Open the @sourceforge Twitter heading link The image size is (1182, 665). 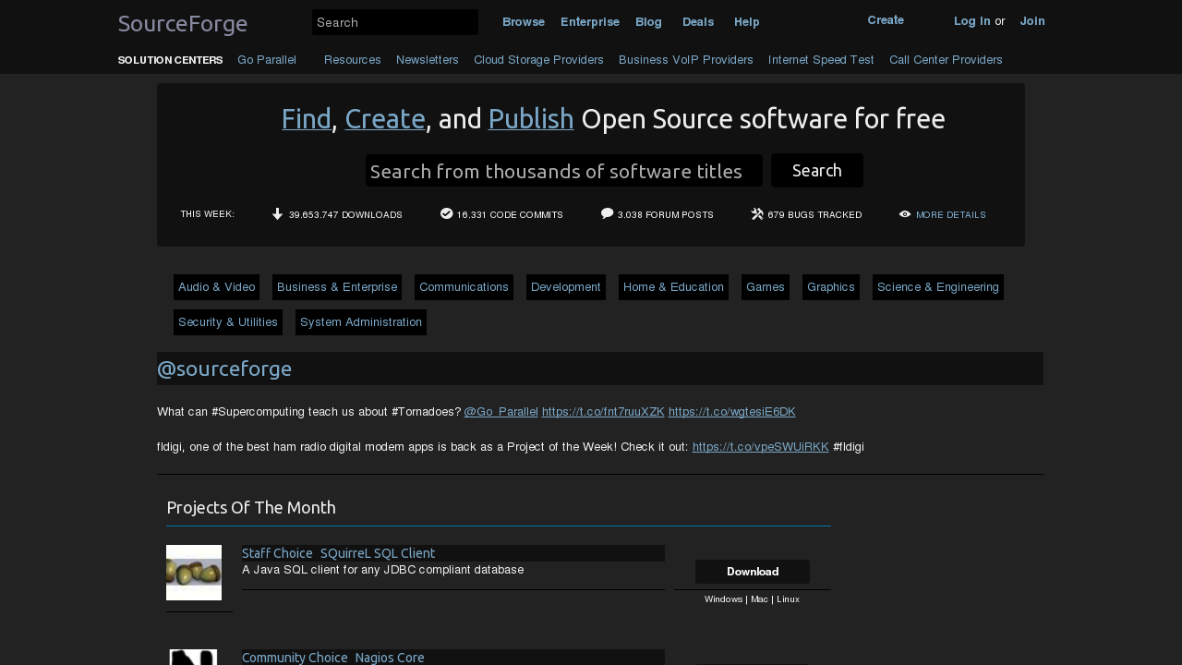(224, 369)
